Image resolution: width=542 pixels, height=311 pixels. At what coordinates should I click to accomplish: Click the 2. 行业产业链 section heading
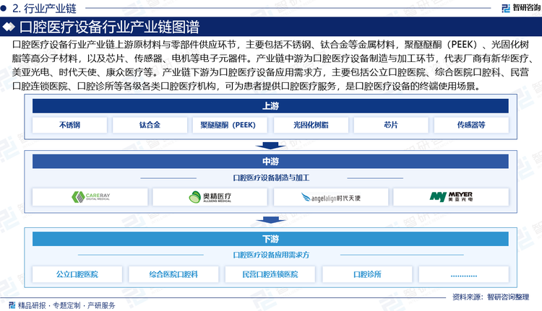click(44, 8)
